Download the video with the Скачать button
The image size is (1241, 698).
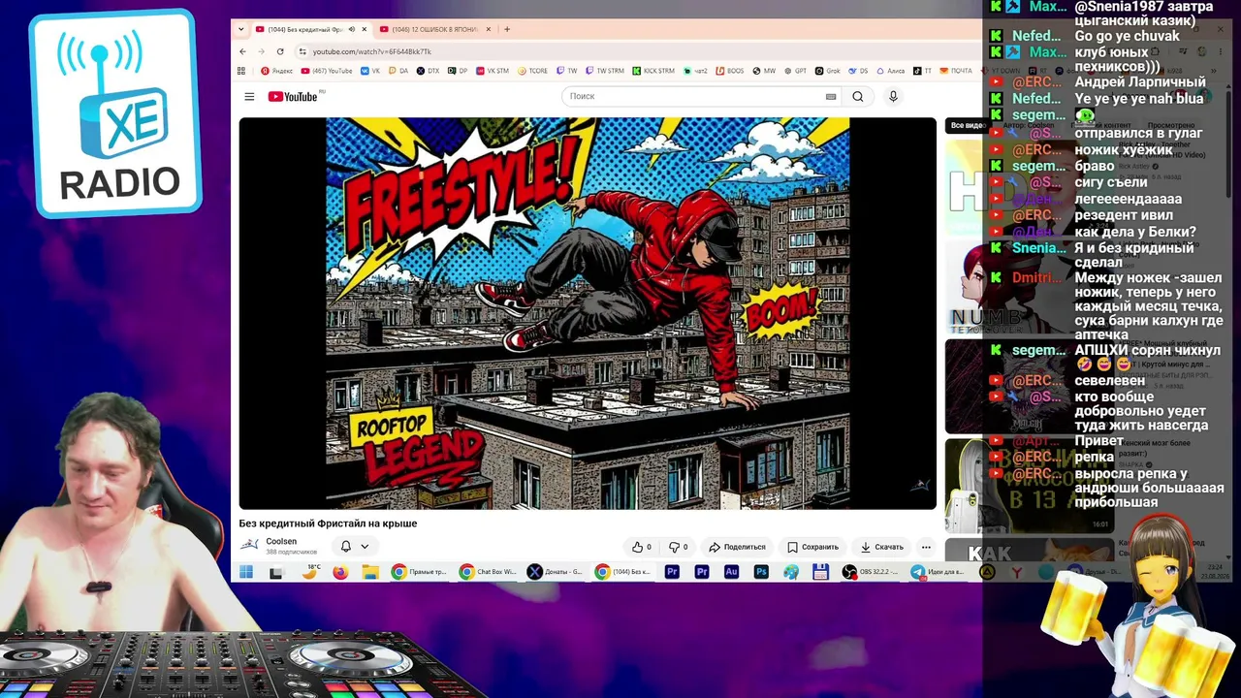(x=882, y=547)
